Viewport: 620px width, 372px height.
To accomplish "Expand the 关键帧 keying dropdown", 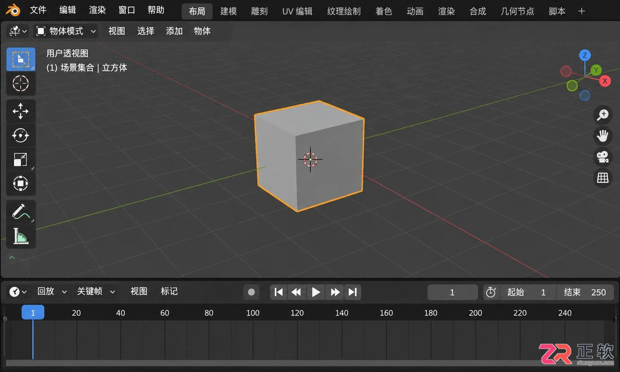I will 96,291.
